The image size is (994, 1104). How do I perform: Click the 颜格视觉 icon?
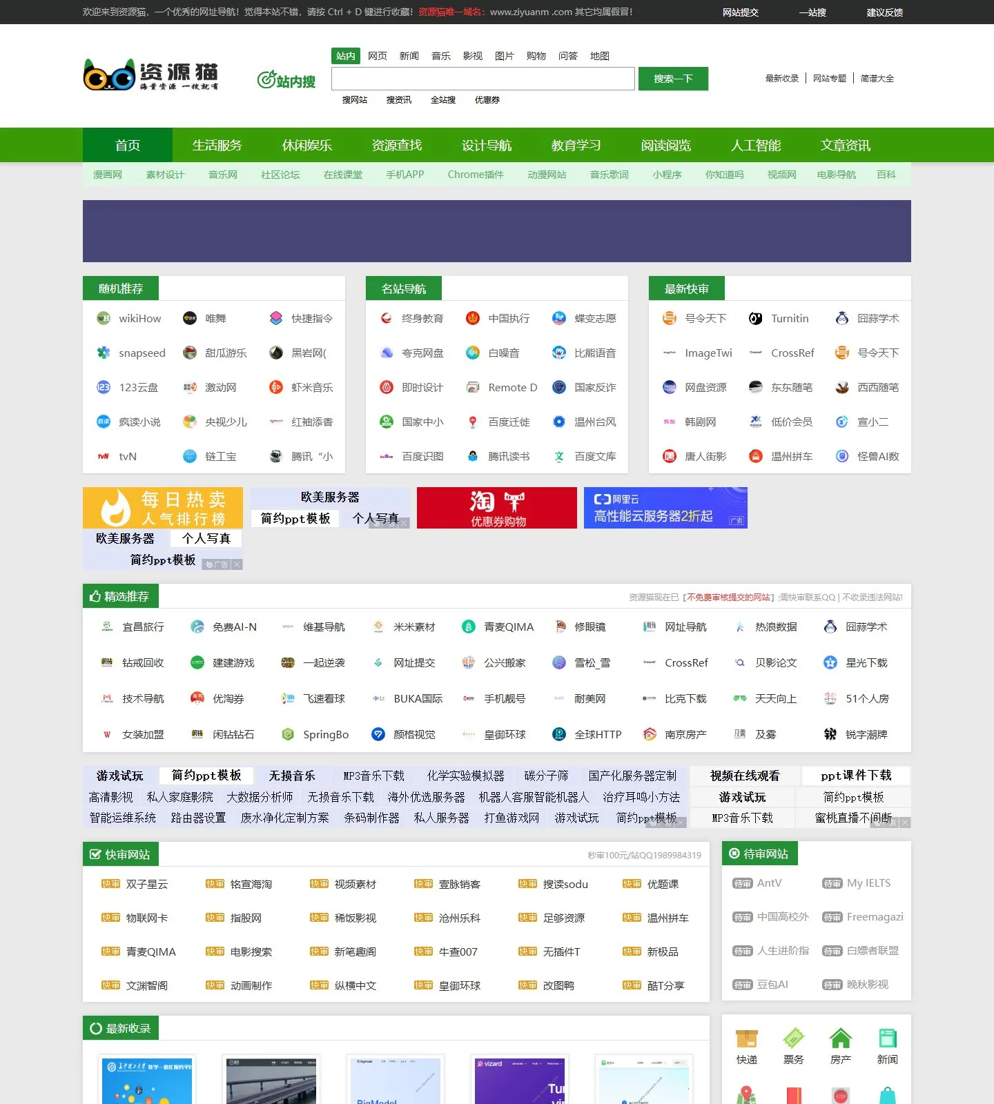(378, 734)
